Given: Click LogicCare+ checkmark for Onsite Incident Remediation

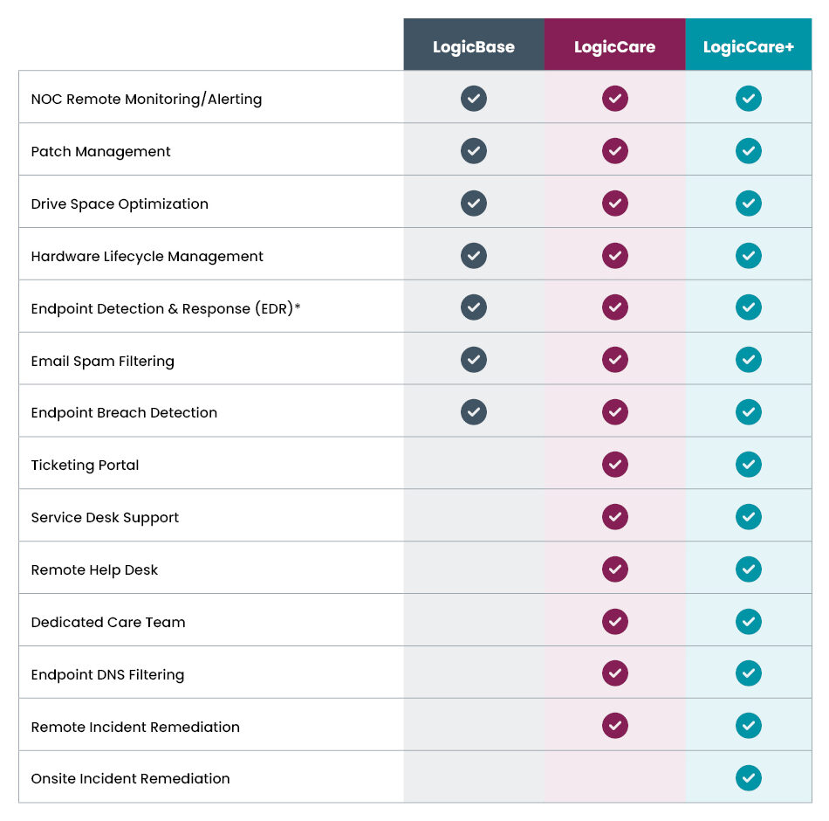Looking at the screenshot, I should point(748,778).
